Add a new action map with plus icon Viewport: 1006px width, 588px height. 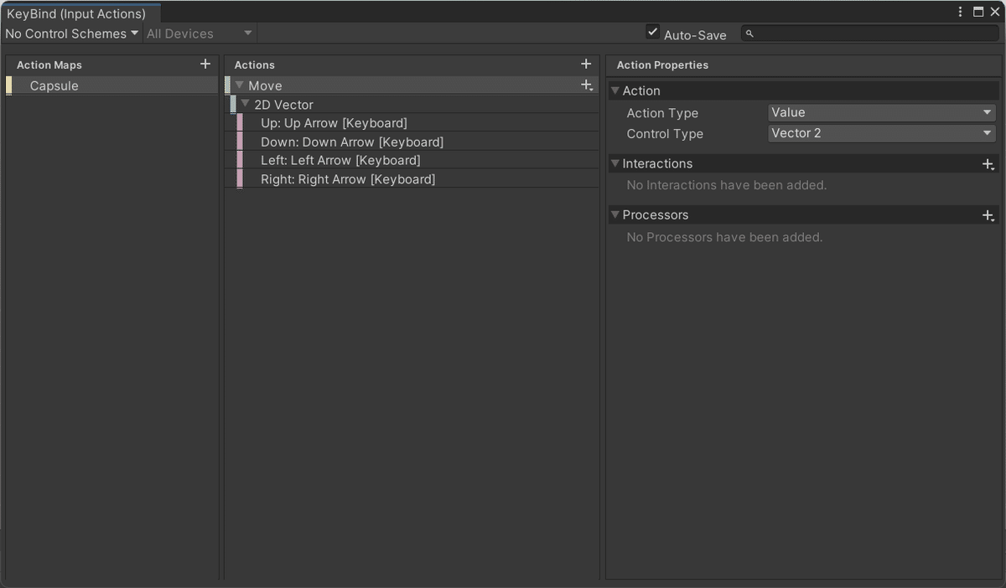[205, 64]
